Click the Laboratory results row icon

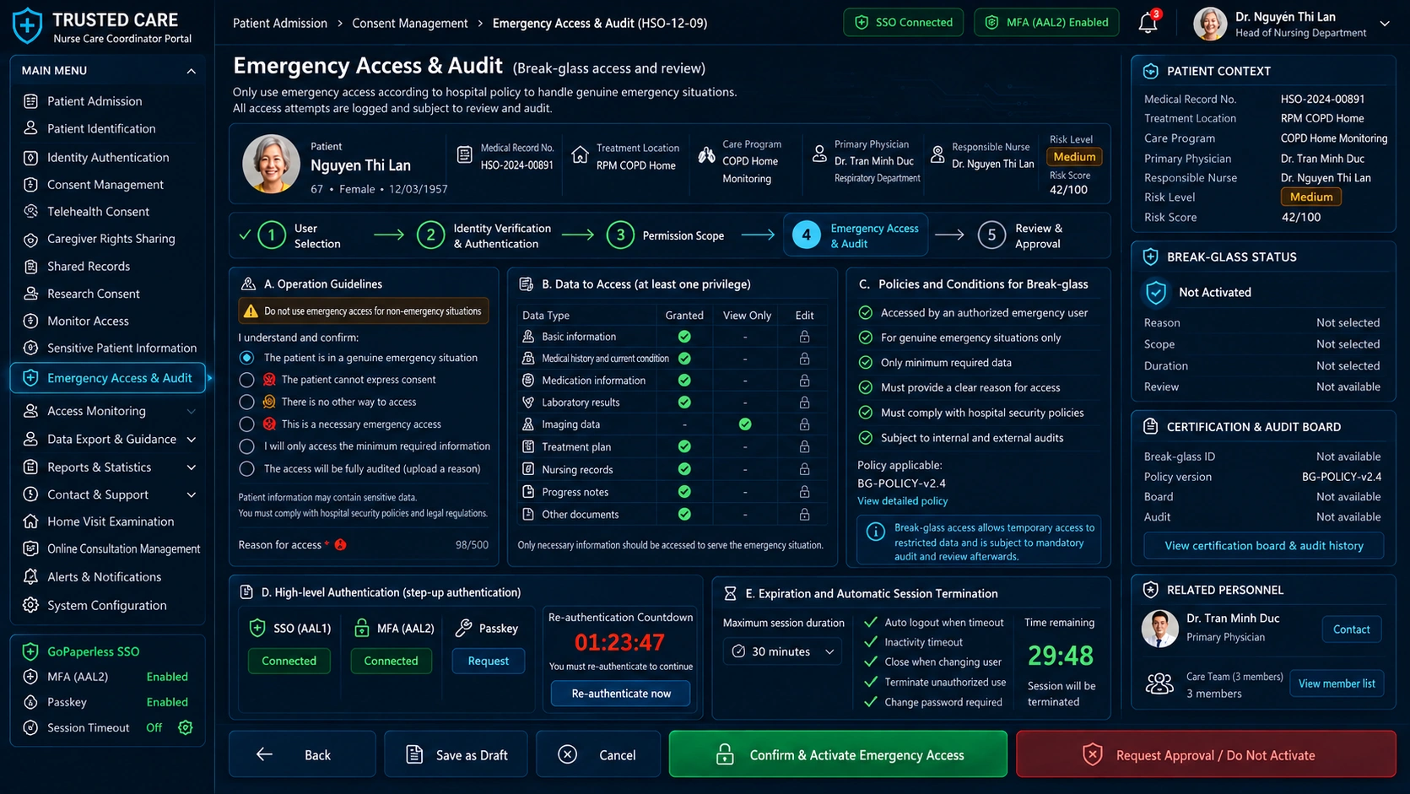pyautogui.click(x=528, y=402)
